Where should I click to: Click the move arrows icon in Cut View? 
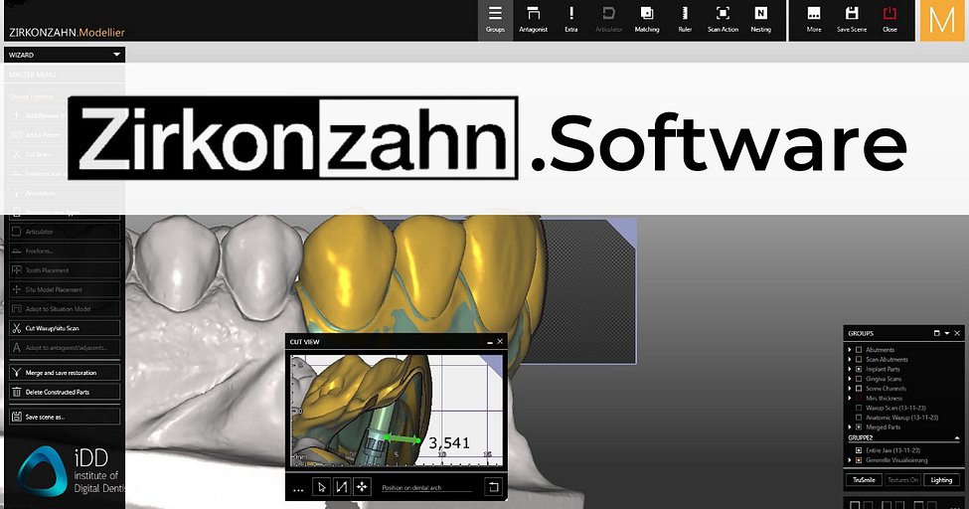pyautogui.click(x=361, y=487)
